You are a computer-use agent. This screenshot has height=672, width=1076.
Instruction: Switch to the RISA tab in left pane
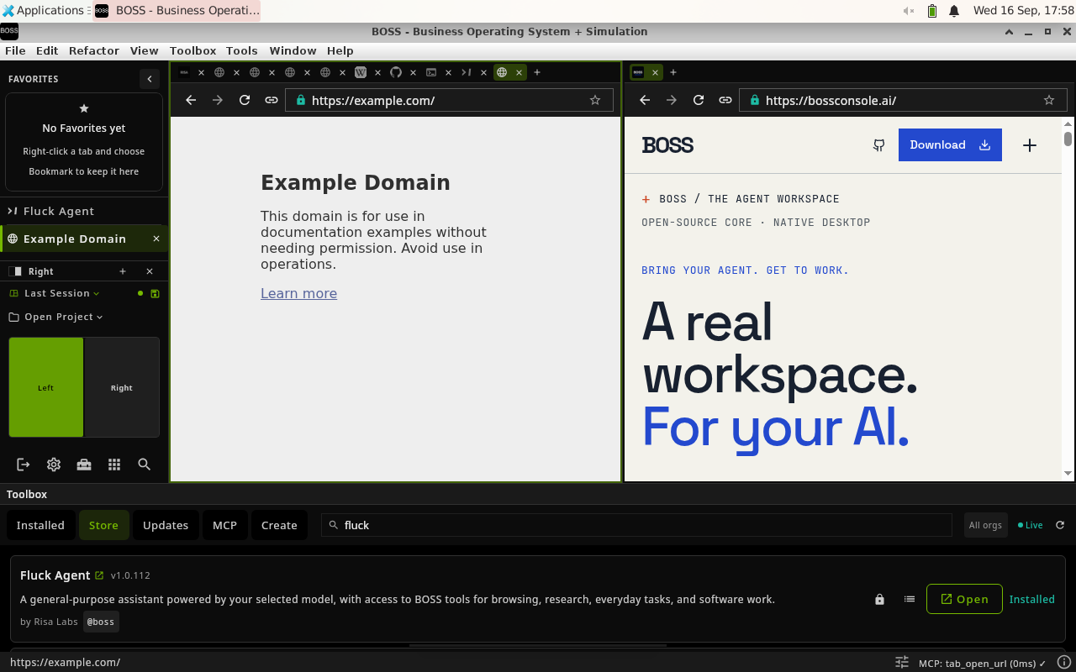coord(184,72)
